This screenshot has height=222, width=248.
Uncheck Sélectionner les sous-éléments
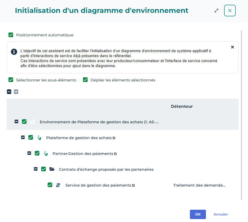[x=11, y=80]
